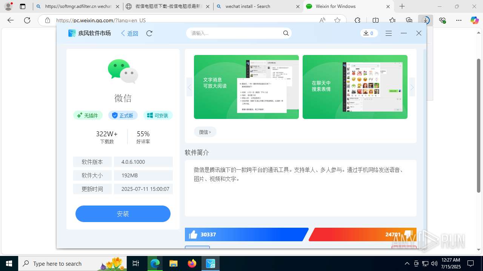This screenshot has height=271, width=483.
Task: Open the hamburger menu in software market
Action: [389, 33]
